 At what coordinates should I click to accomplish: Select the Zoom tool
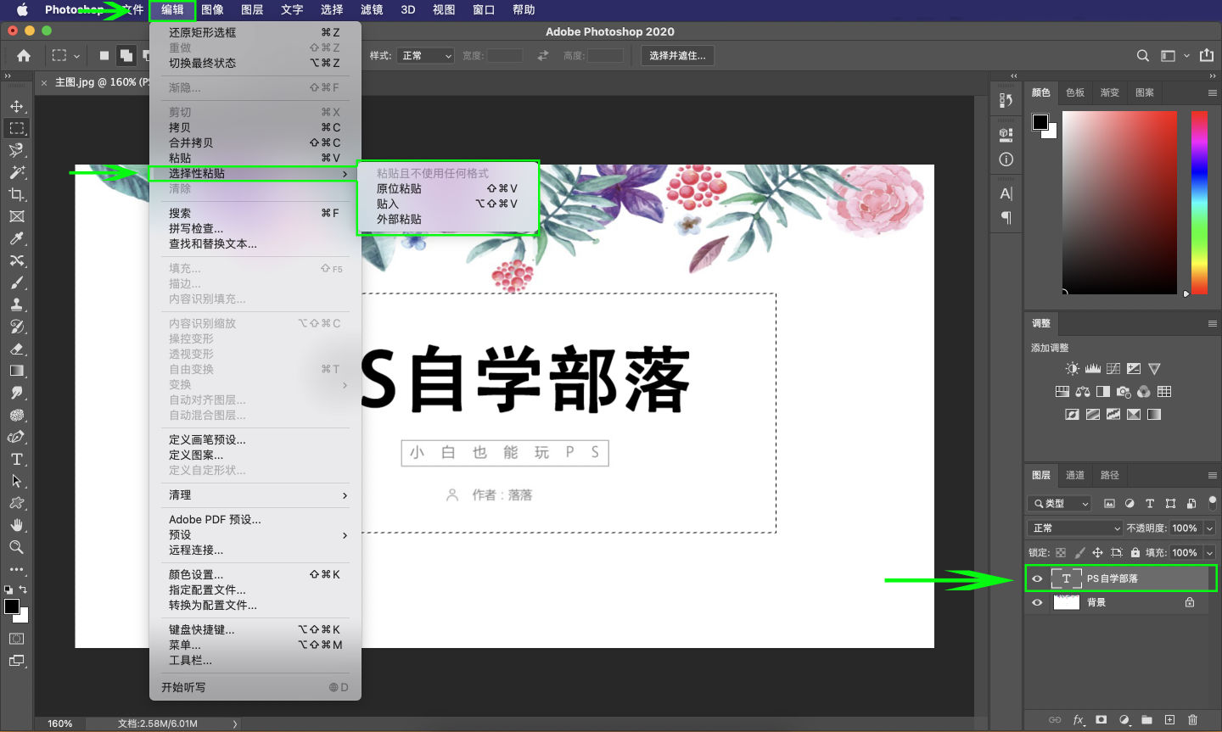pos(17,547)
